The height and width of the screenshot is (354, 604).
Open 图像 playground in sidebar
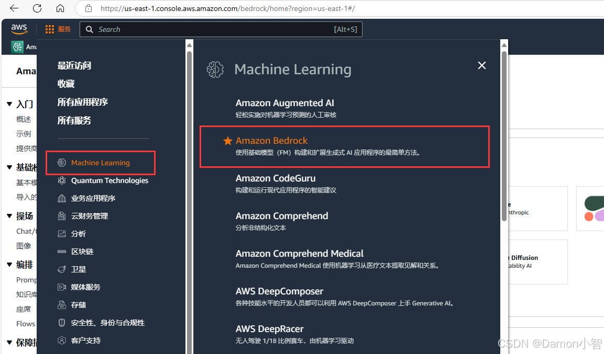pos(24,246)
